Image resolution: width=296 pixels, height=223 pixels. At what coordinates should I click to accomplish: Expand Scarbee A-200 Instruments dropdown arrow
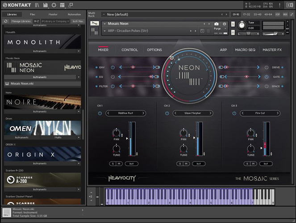coord(79,189)
